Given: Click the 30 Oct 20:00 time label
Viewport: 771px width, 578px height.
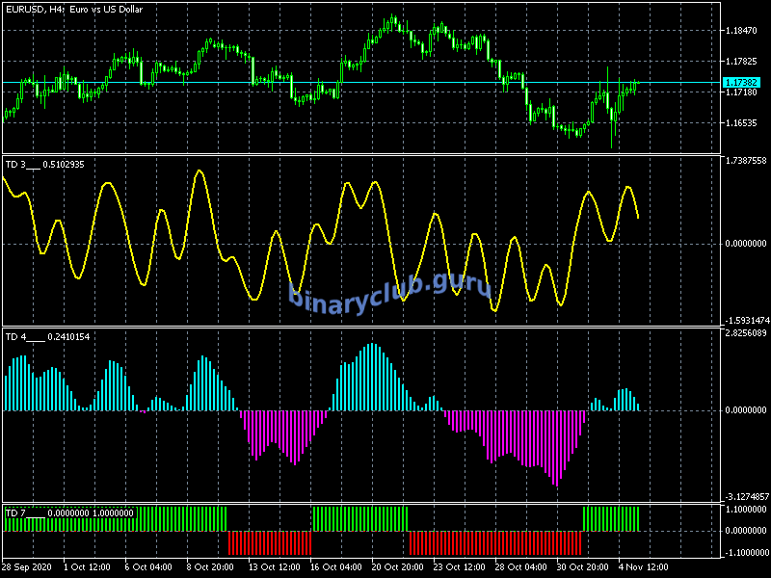Looking at the screenshot, I should point(583,565).
